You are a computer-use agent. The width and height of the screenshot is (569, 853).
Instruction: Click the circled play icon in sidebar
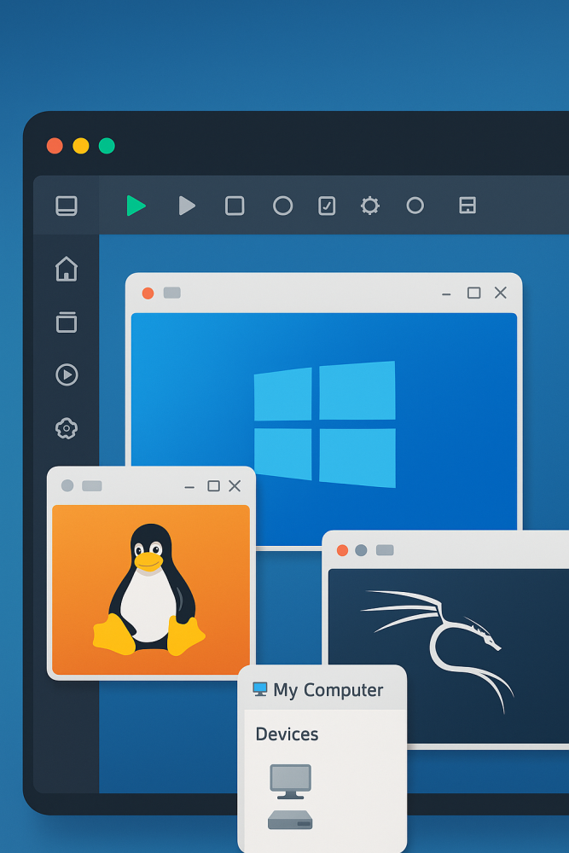point(67,374)
